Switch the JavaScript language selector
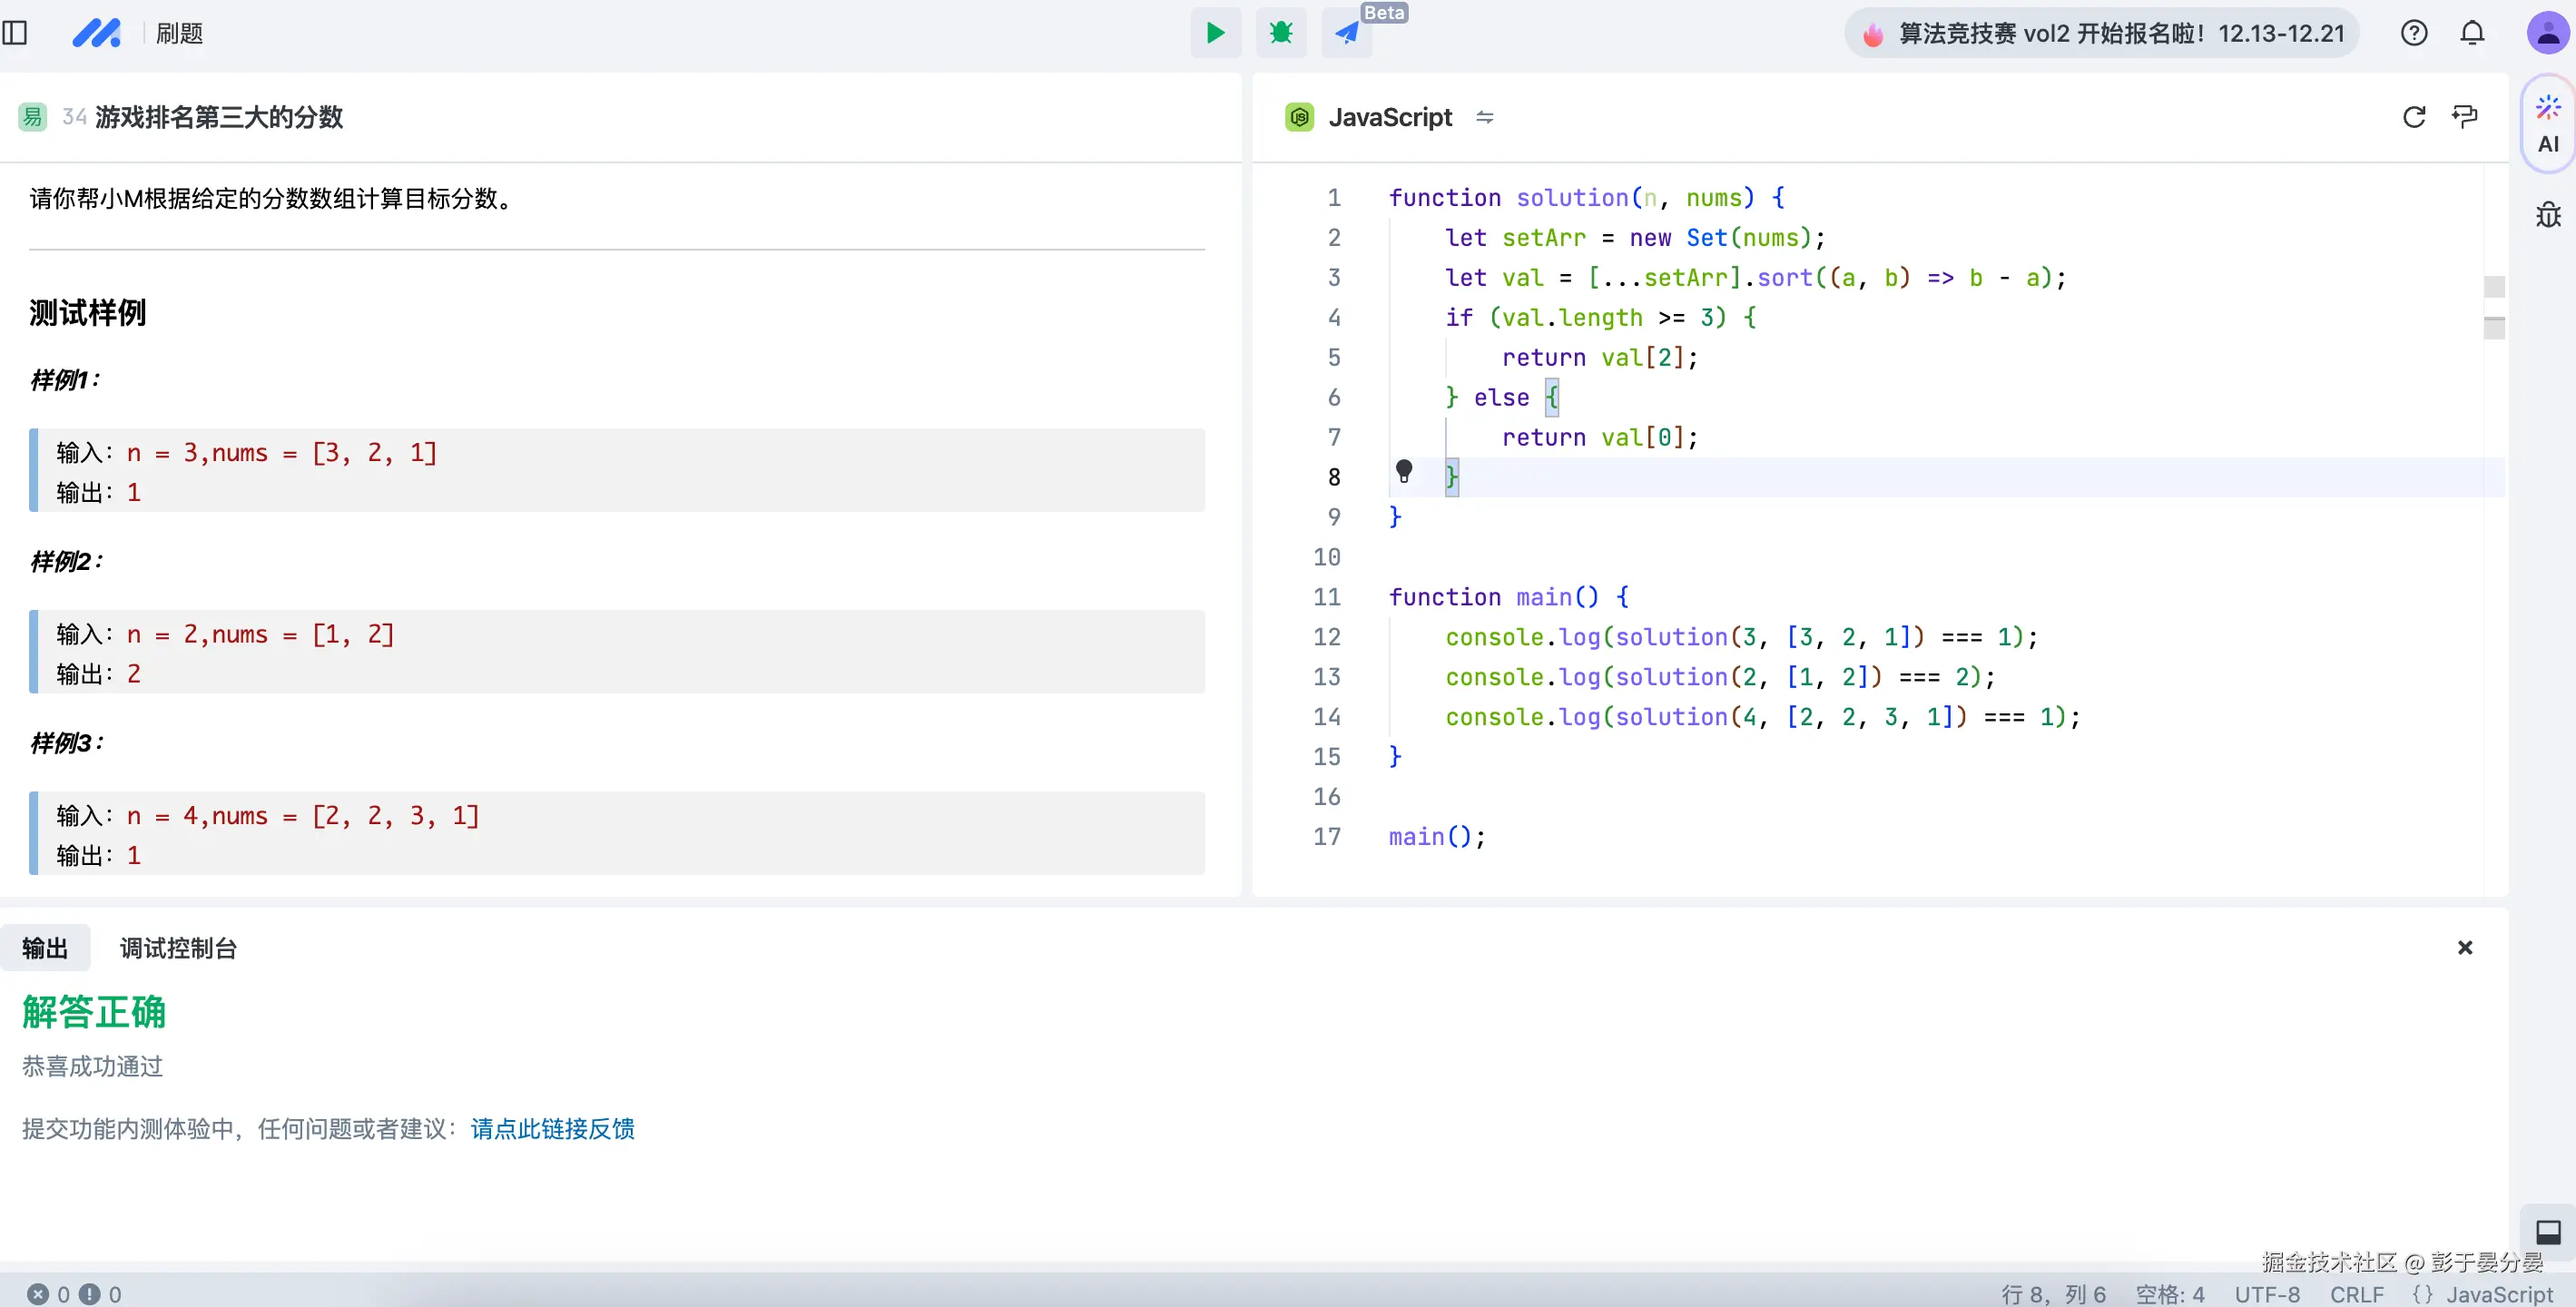 [x=1389, y=117]
